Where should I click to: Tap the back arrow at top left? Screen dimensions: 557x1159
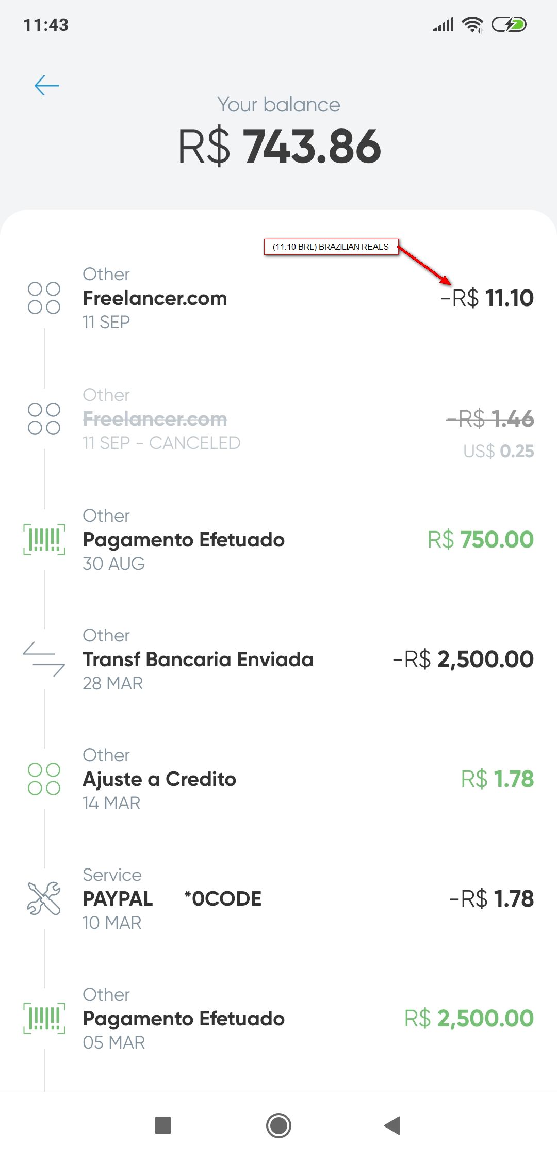tap(46, 85)
